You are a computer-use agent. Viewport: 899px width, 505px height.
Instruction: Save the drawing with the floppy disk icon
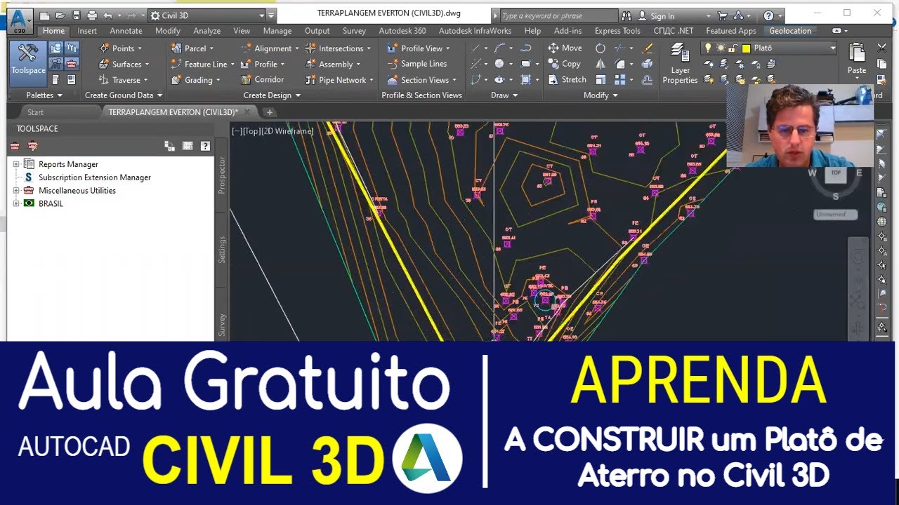(x=76, y=15)
